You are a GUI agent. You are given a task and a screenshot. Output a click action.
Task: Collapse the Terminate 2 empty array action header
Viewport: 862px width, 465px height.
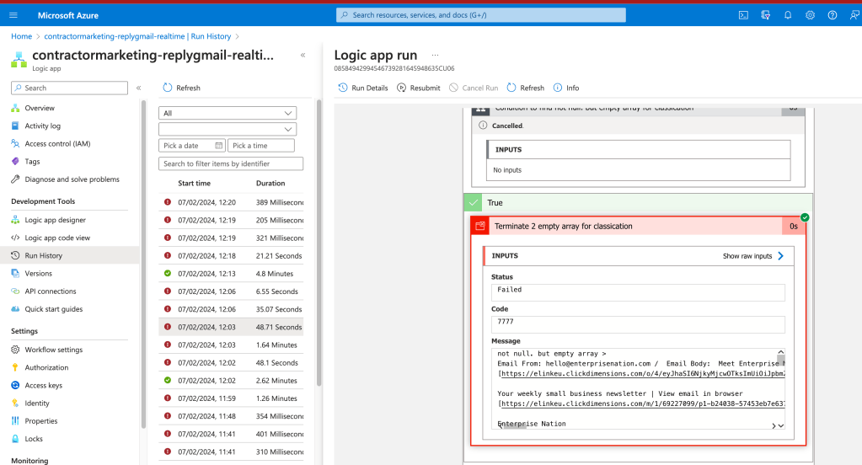[638, 226]
